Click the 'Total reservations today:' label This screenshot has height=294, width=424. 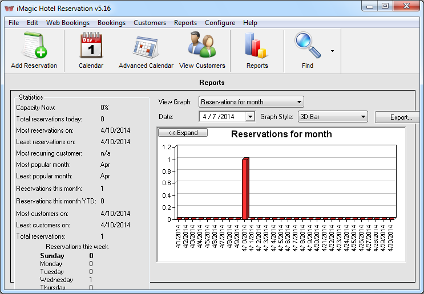coord(49,119)
